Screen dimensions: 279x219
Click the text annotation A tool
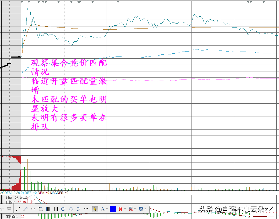[102, 209]
